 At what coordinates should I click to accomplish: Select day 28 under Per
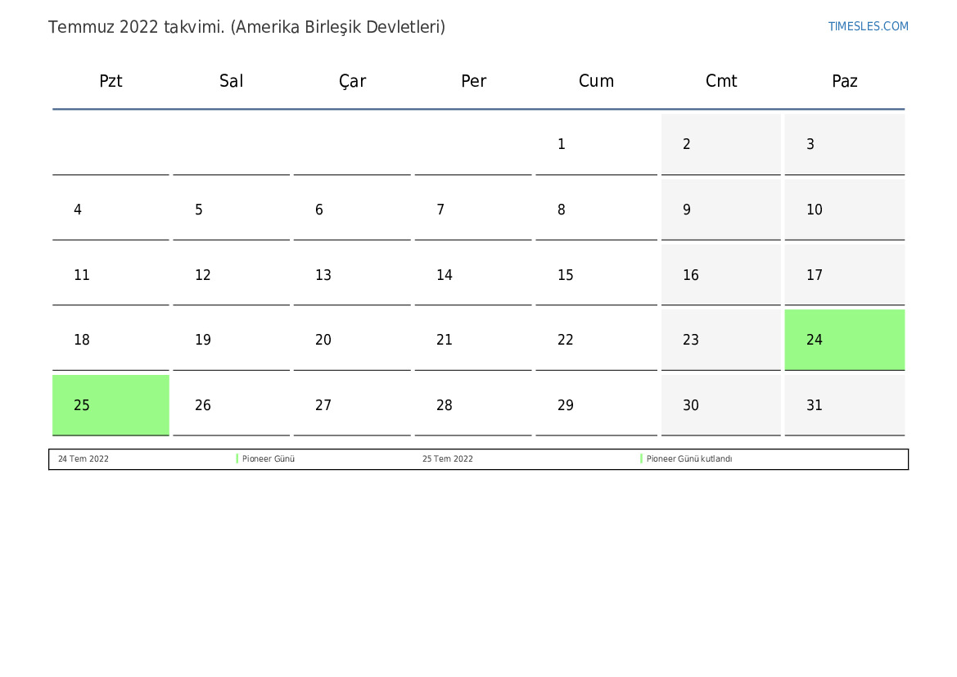[x=445, y=406]
